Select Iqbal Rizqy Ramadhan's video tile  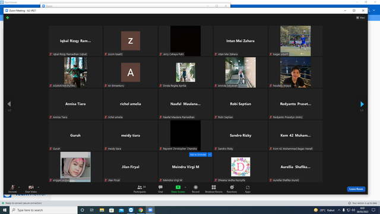[75, 41]
